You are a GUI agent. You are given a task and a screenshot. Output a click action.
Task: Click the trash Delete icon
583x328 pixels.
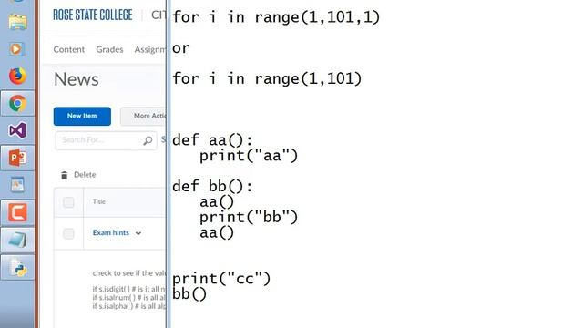pyautogui.click(x=64, y=175)
